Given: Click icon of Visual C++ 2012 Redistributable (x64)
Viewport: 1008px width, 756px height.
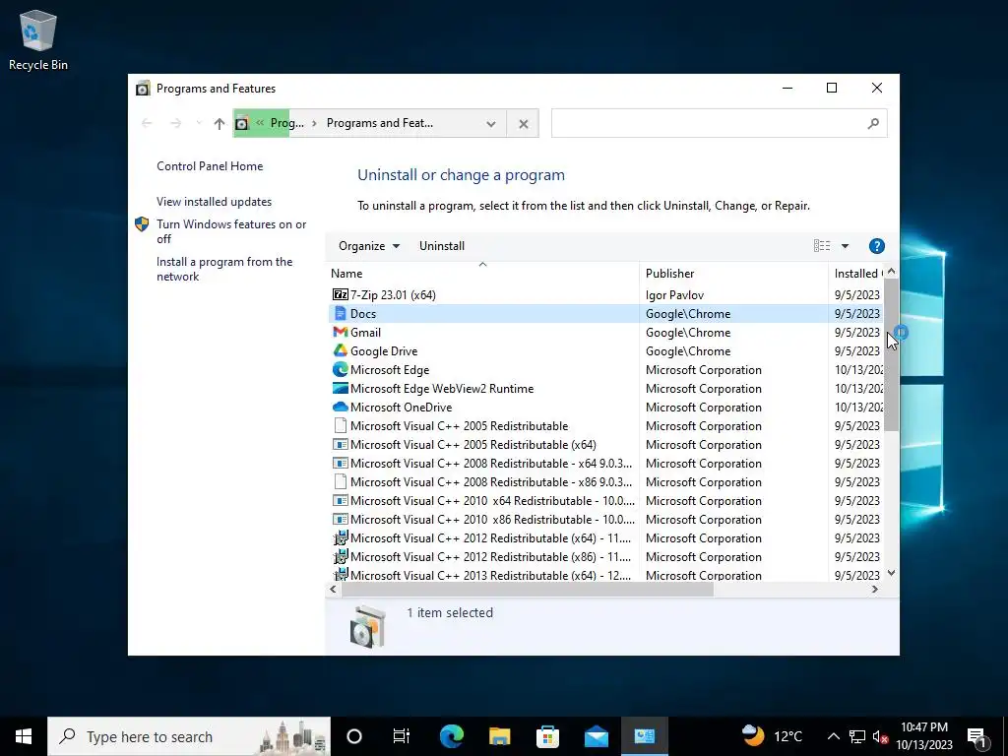Looking at the screenshot, I should [x=340, y=538].
